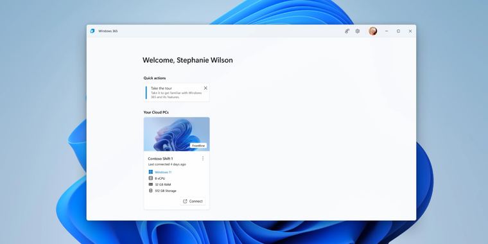Click the 8 vCPU text
The image size is (488, 244).
pos(160,179)
